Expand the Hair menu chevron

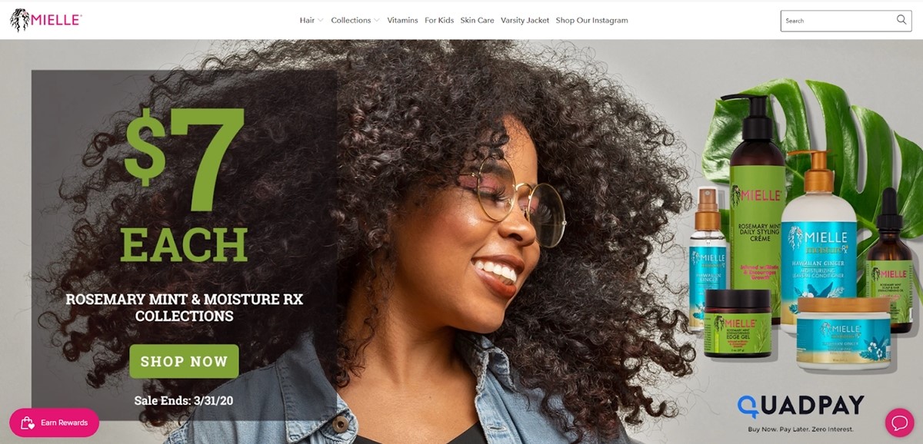pyautogui.click(x=320, y=21)
